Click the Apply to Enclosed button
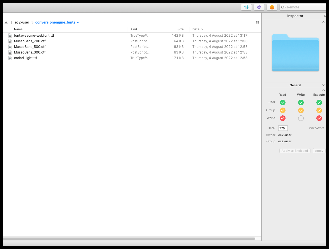The image size is (329, 249). pyautogui.click(x=295, y=151)
